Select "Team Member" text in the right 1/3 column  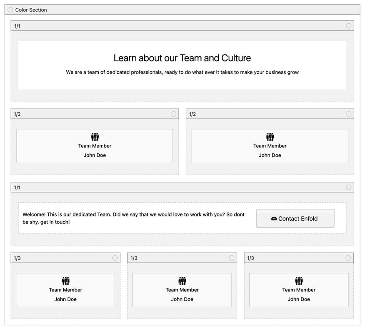click(x=299, y=290)
